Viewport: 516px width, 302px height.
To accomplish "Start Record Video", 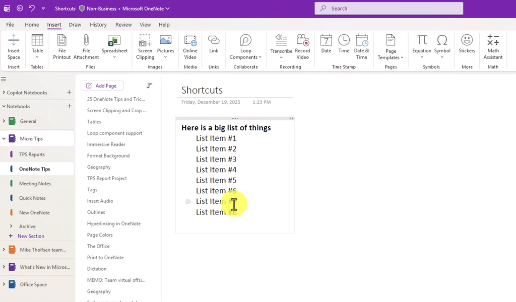I will [302, 47].
